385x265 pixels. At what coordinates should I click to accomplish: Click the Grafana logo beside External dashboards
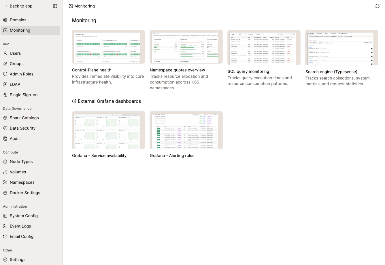click(74, 101)
